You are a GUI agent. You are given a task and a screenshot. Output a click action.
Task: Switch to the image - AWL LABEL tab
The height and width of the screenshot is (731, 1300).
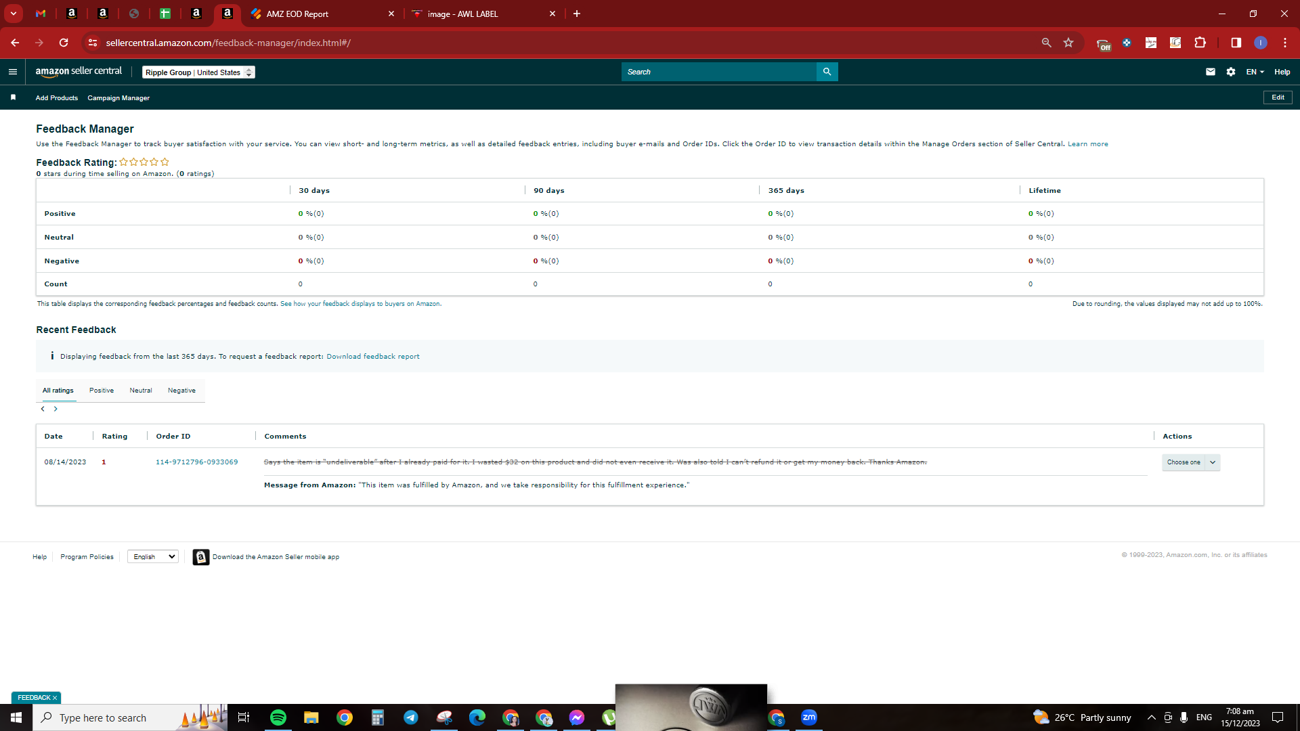(483, 14)
